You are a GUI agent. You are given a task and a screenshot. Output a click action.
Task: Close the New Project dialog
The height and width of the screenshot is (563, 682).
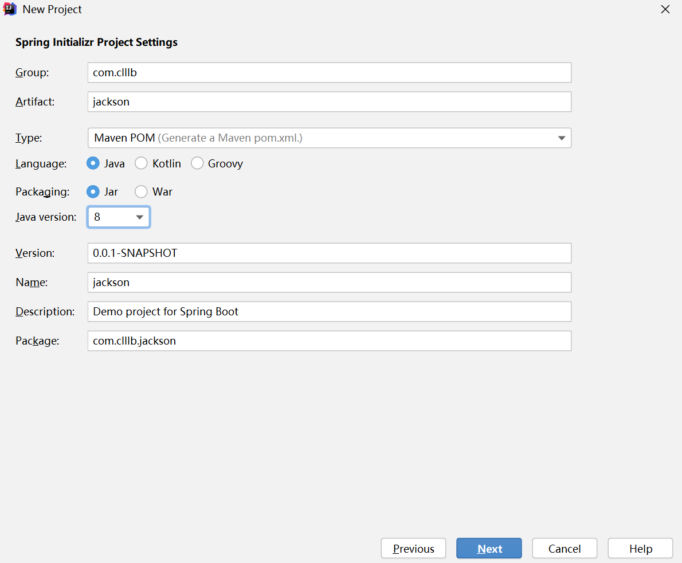(665, 9)
